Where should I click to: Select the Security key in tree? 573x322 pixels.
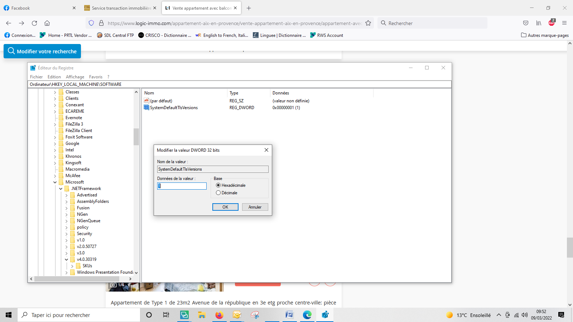(x=85, y=234)
